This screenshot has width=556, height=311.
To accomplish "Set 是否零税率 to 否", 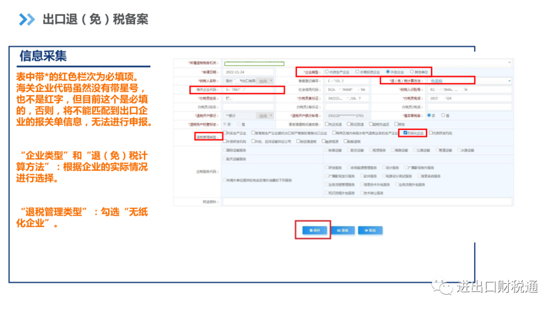I will [x=429, y=116].
